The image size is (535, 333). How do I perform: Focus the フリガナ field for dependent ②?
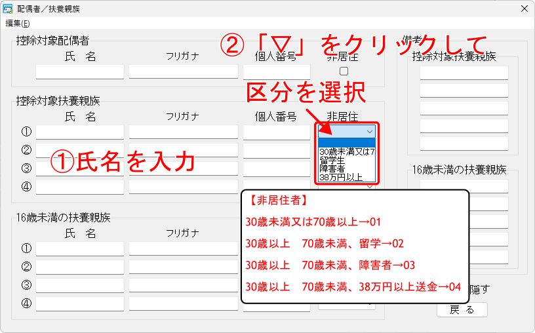[183, 150]
